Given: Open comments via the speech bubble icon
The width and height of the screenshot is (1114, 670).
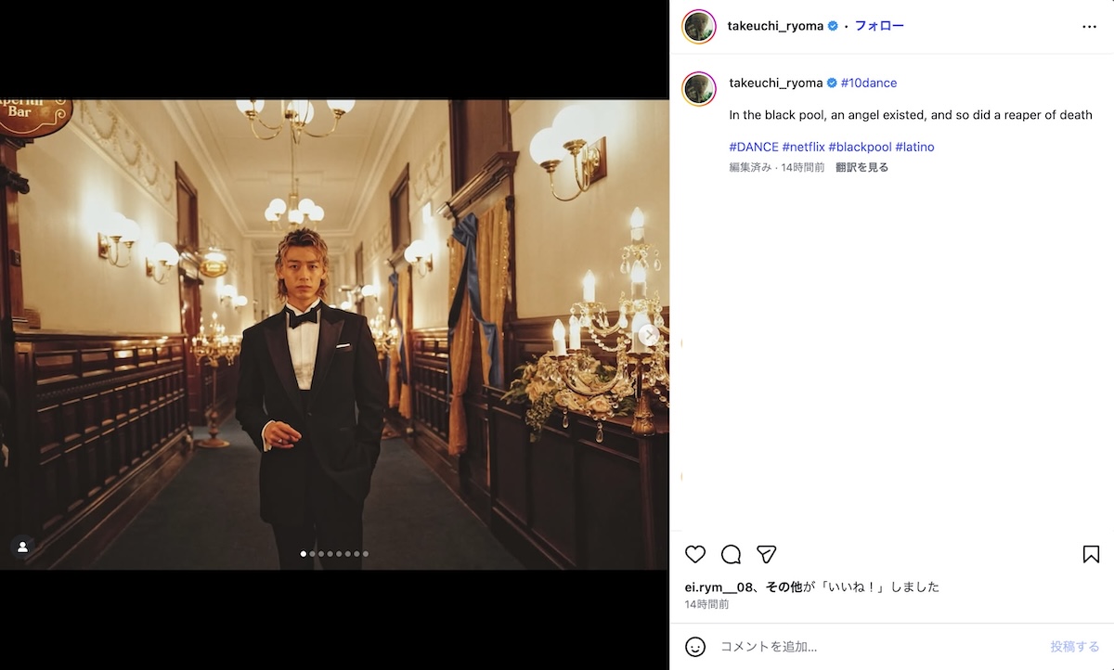Looking at the screenshot, I should [x=731, y=554].
